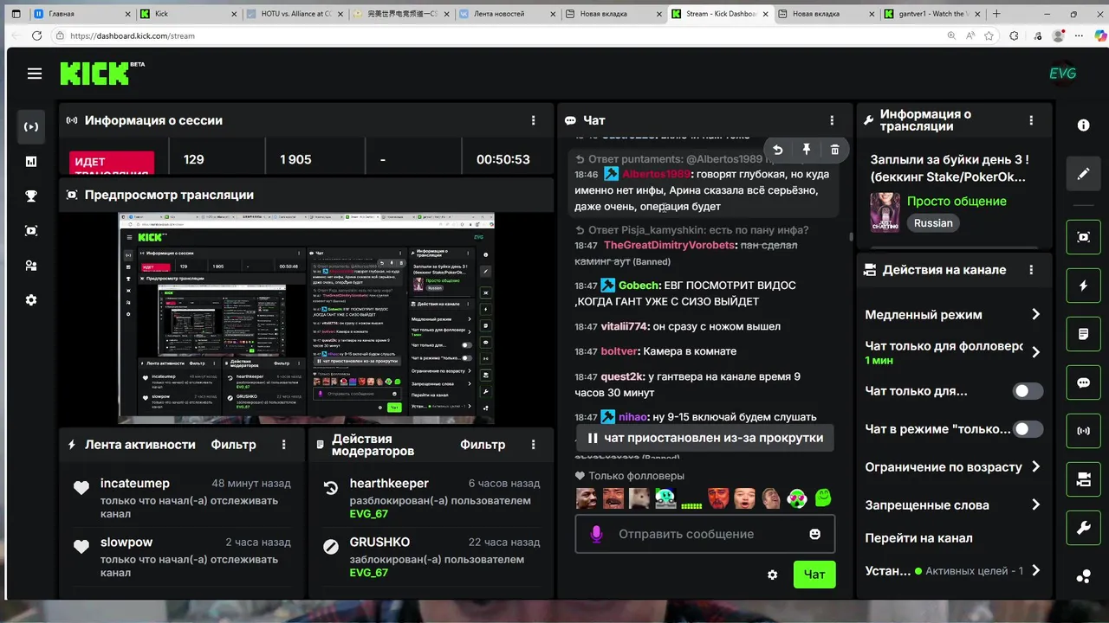The image size is (1109, 623).
Task: Resume chat via the paused-scroll banner
Action: click(x=705, y=438)
